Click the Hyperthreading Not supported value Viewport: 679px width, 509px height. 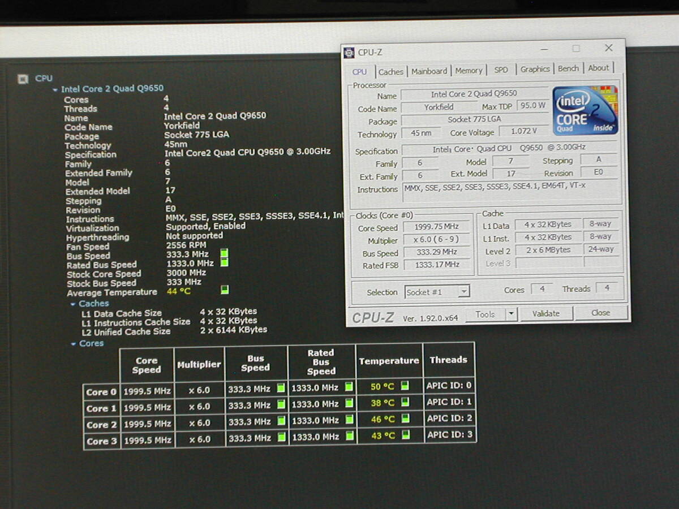click(x=194, y=236)
